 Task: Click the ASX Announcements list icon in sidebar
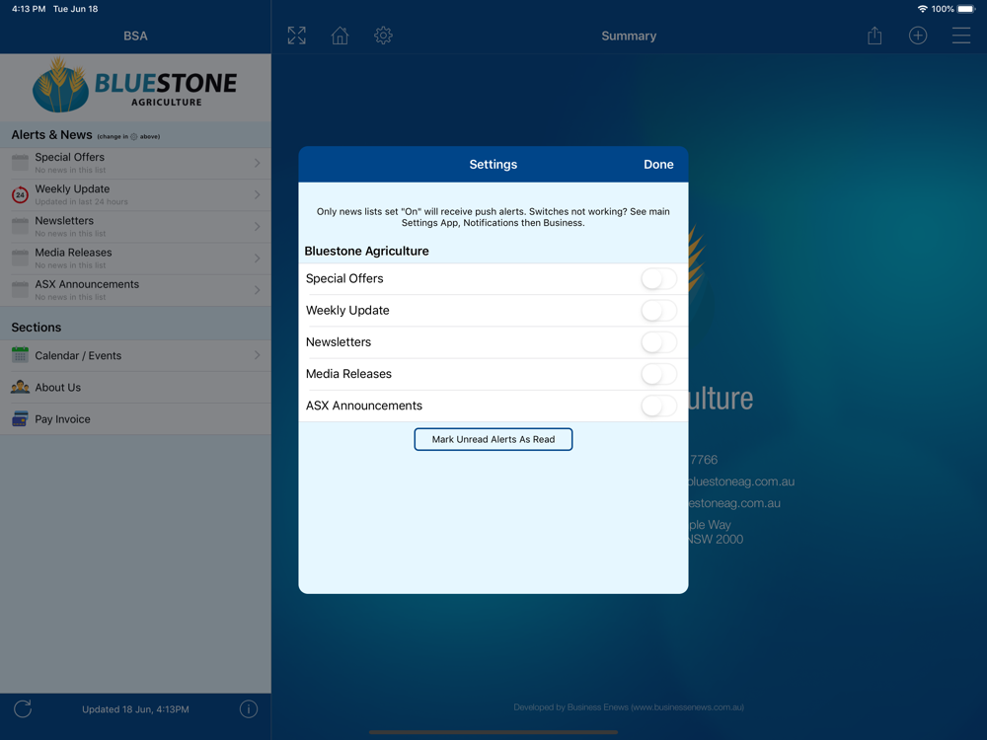point(20,290)
